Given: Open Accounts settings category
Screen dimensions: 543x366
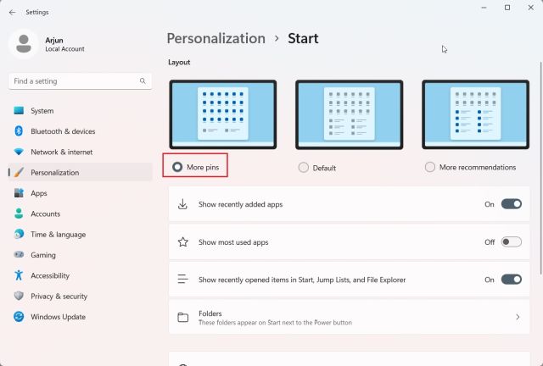Looking at the screenshot, I should 81,213.
